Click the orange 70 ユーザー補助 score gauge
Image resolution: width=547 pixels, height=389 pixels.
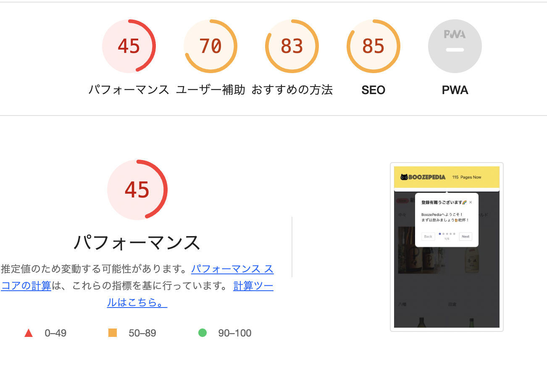click(210, 46)
